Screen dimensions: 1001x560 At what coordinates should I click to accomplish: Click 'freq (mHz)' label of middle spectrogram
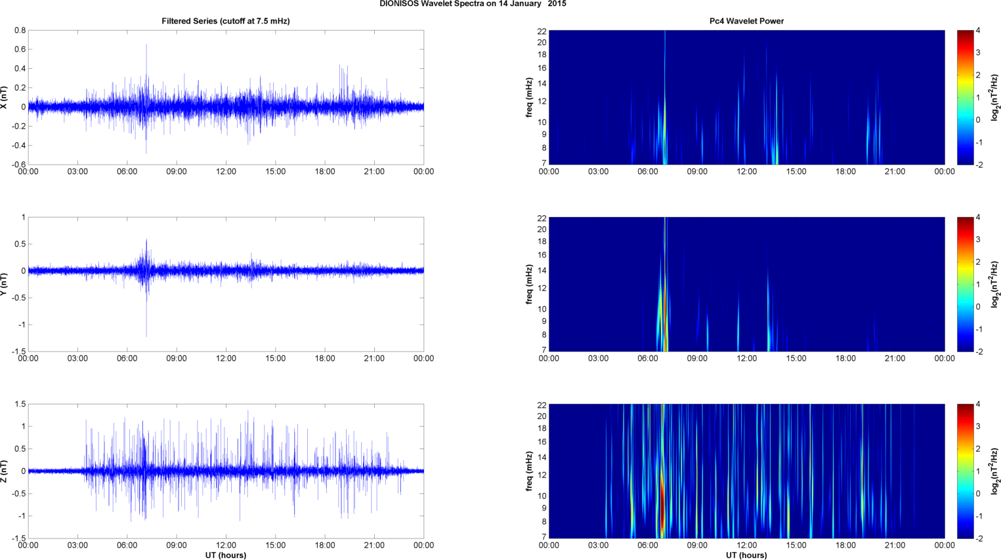529,284
